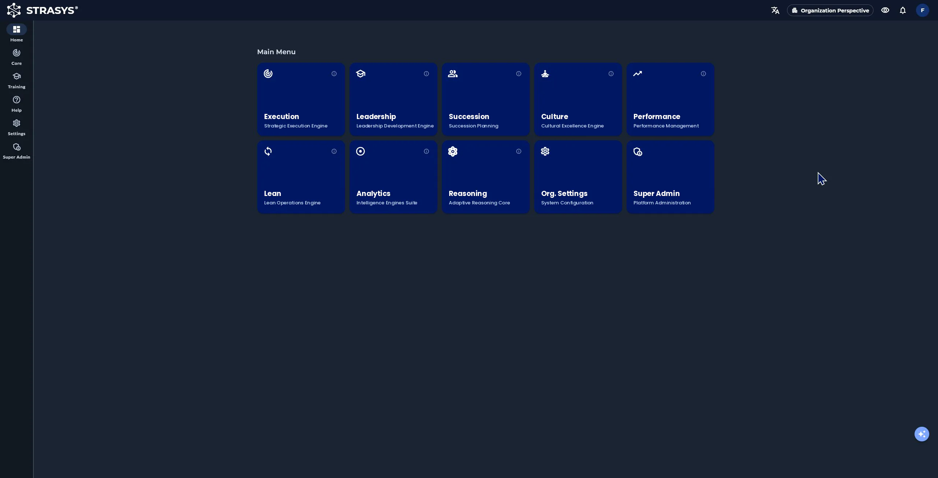The image size is (938, 478).
Task: Open the notifications bell
Action: [903, 10]
